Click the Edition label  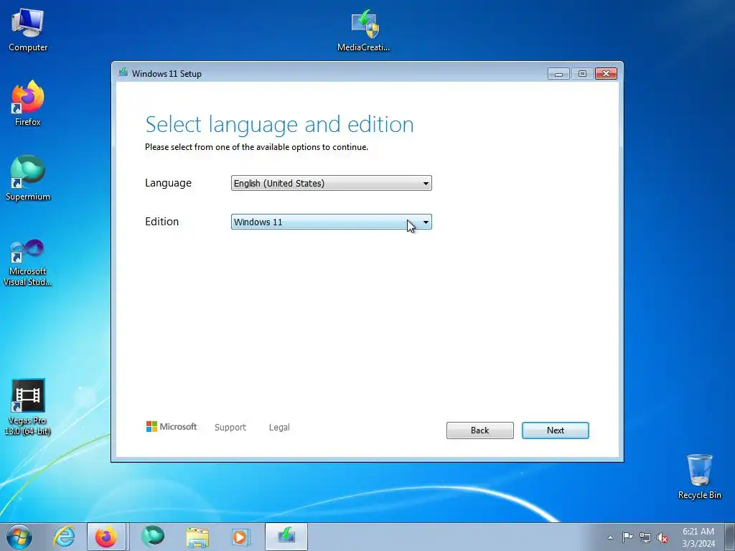(161, 222)
